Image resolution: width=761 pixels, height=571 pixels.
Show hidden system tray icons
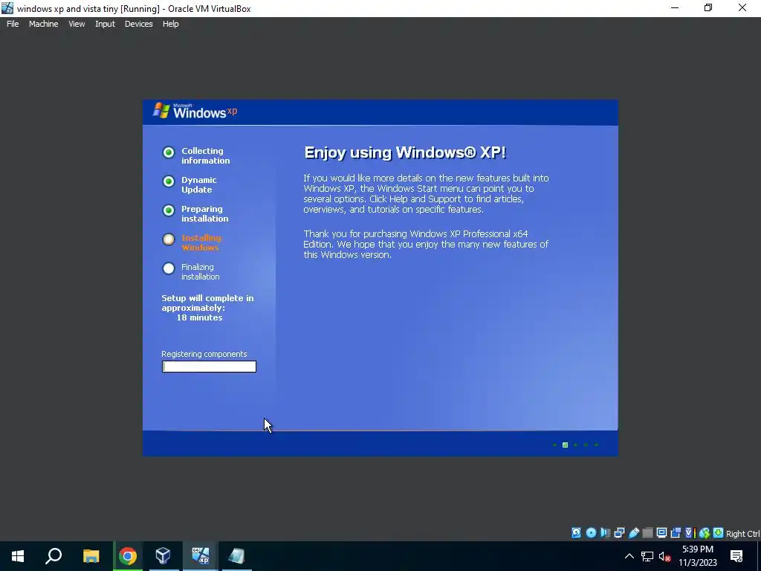[x=629, y=556]
